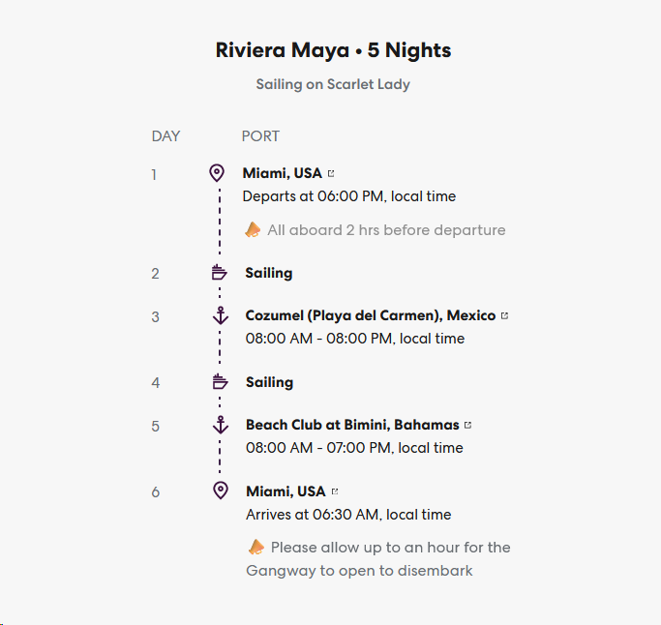Open the external link icon after Day 1 Miami, USA

331,174
